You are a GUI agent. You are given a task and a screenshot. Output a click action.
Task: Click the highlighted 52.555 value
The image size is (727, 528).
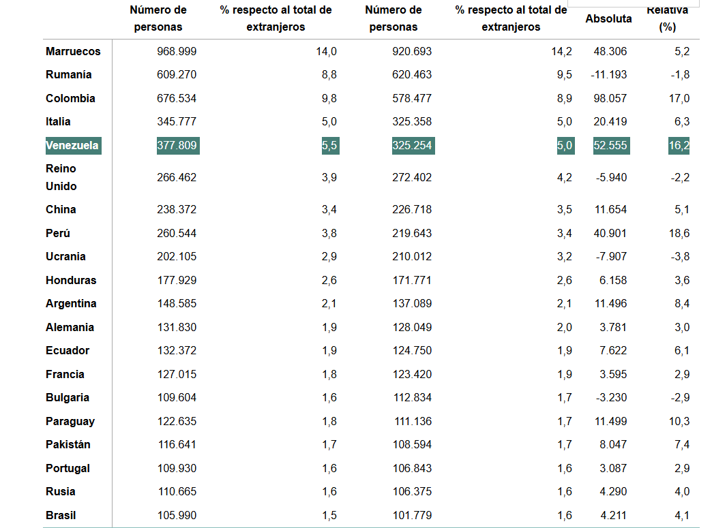(x=610, y=146)
